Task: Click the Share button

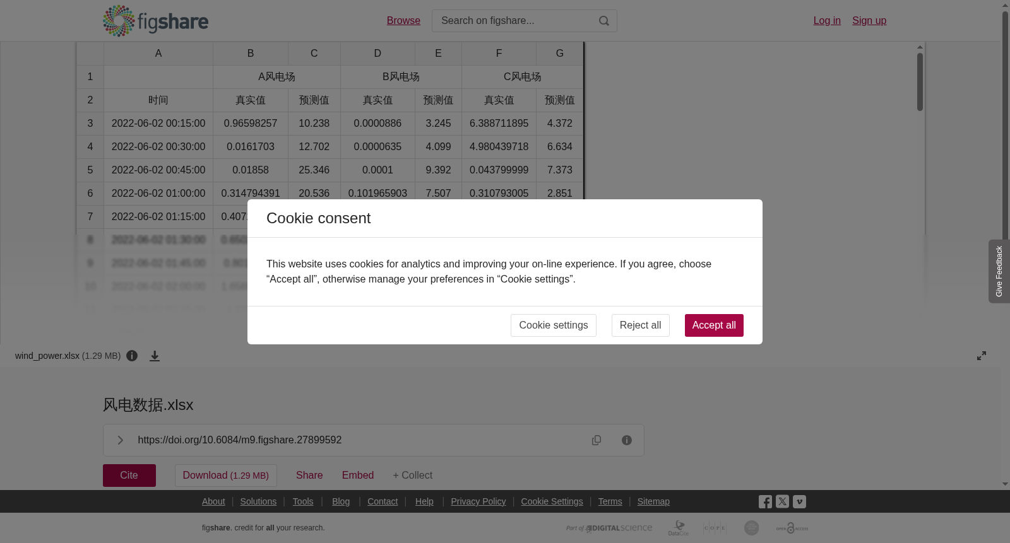Action: coord(309,476)
